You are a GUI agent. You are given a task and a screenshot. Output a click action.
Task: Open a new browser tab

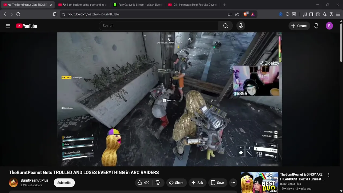[224, 5]
